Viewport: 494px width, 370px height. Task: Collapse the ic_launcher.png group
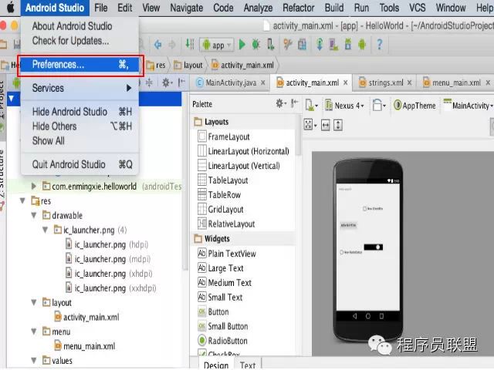point(46,230)
